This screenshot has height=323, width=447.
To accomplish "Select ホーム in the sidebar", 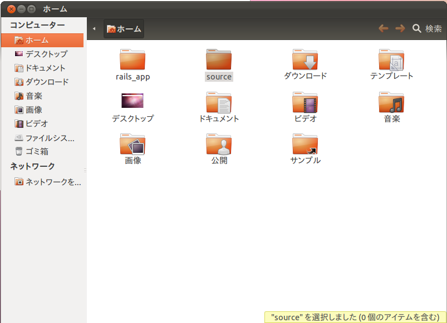I will [42, 41].
